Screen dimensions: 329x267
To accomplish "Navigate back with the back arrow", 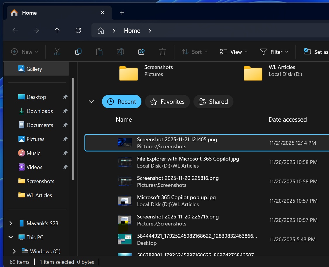I will click(x=15, y=30).
